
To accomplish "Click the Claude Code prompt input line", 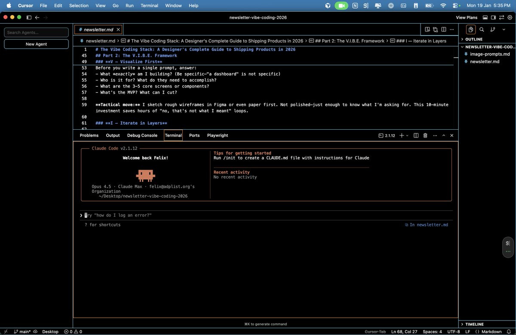I will 266,215.
